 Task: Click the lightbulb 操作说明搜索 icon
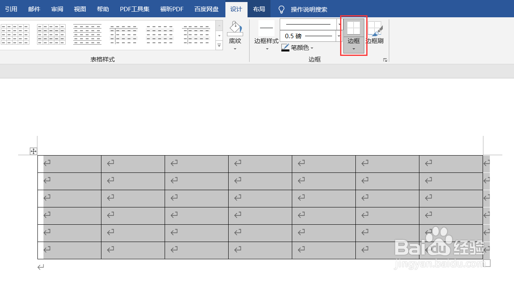tap(281, 9)
